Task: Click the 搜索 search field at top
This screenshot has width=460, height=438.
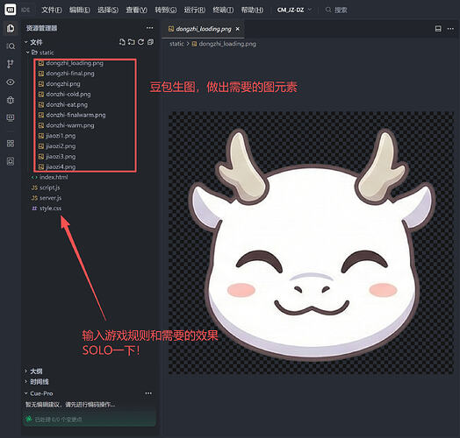Action: [336, 10]
